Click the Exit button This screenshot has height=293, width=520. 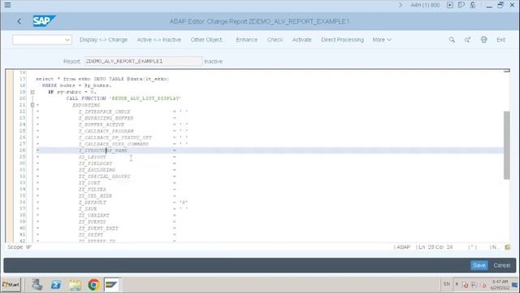tap(500, 40)
